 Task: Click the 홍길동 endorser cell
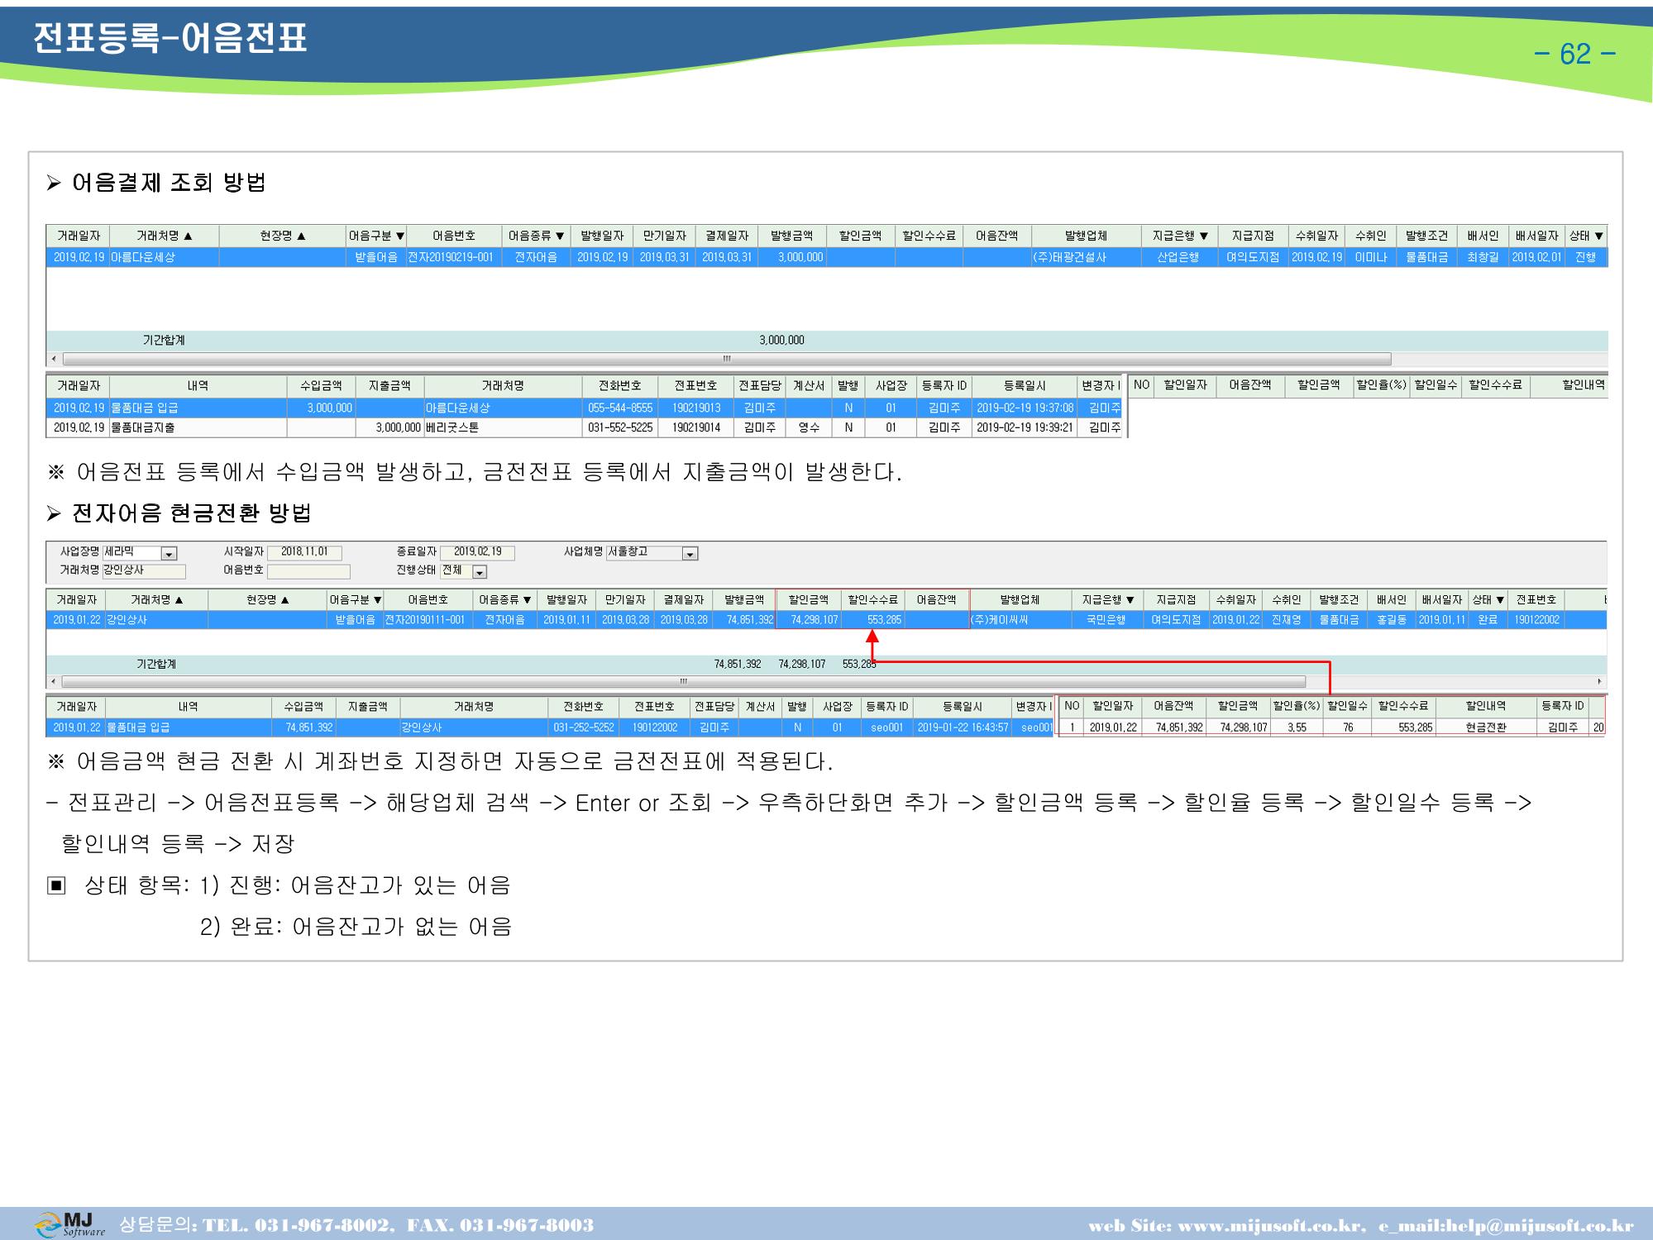click(1392, 619)
